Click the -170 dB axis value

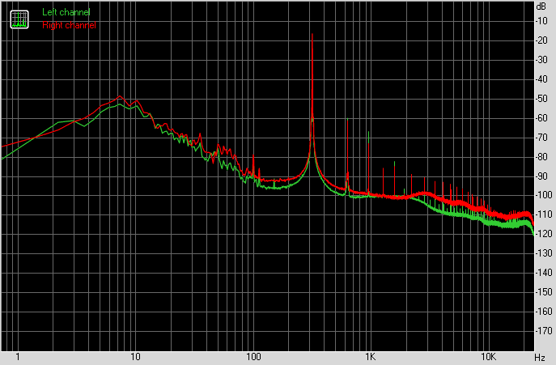[544, 331]
